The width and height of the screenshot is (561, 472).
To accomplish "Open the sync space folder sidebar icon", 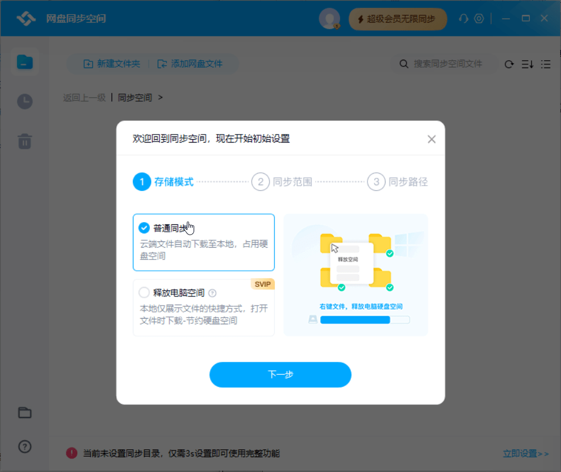I will (24, 62).
